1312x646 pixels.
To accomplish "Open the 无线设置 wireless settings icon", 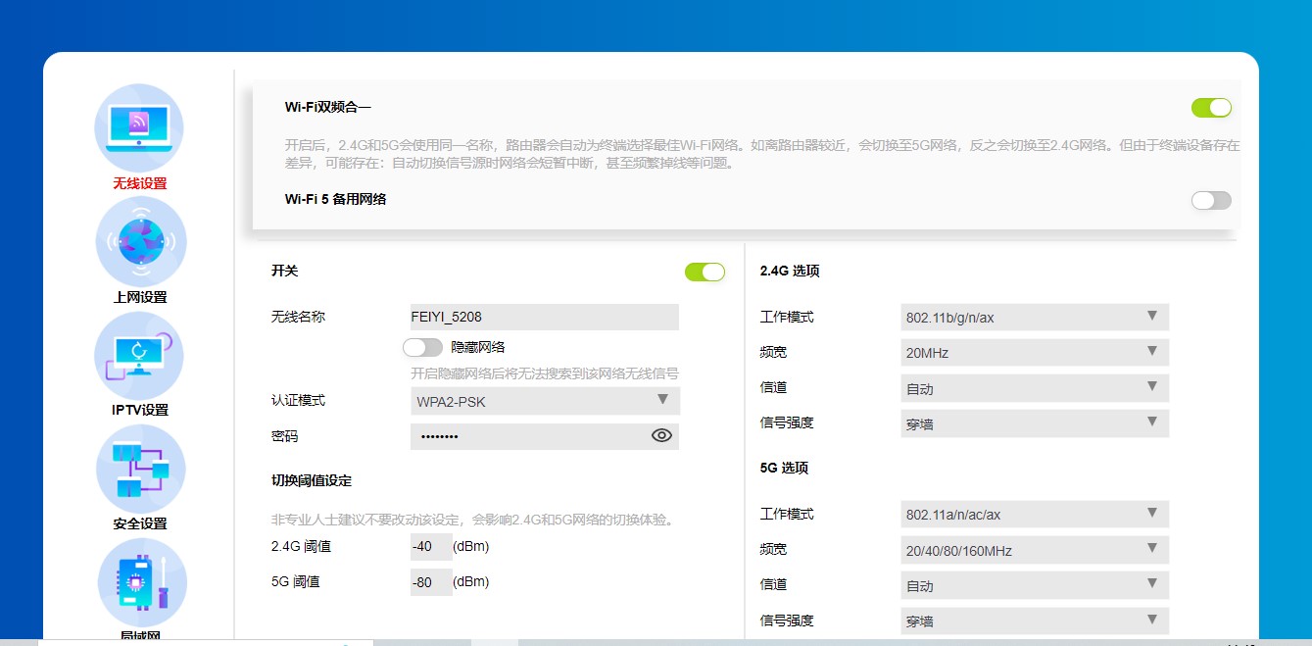I will pos(139,128).
